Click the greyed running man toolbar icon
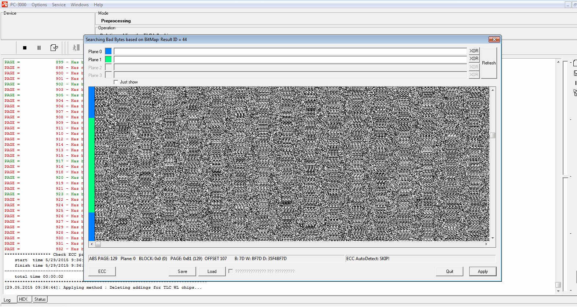 pos(76,48)
